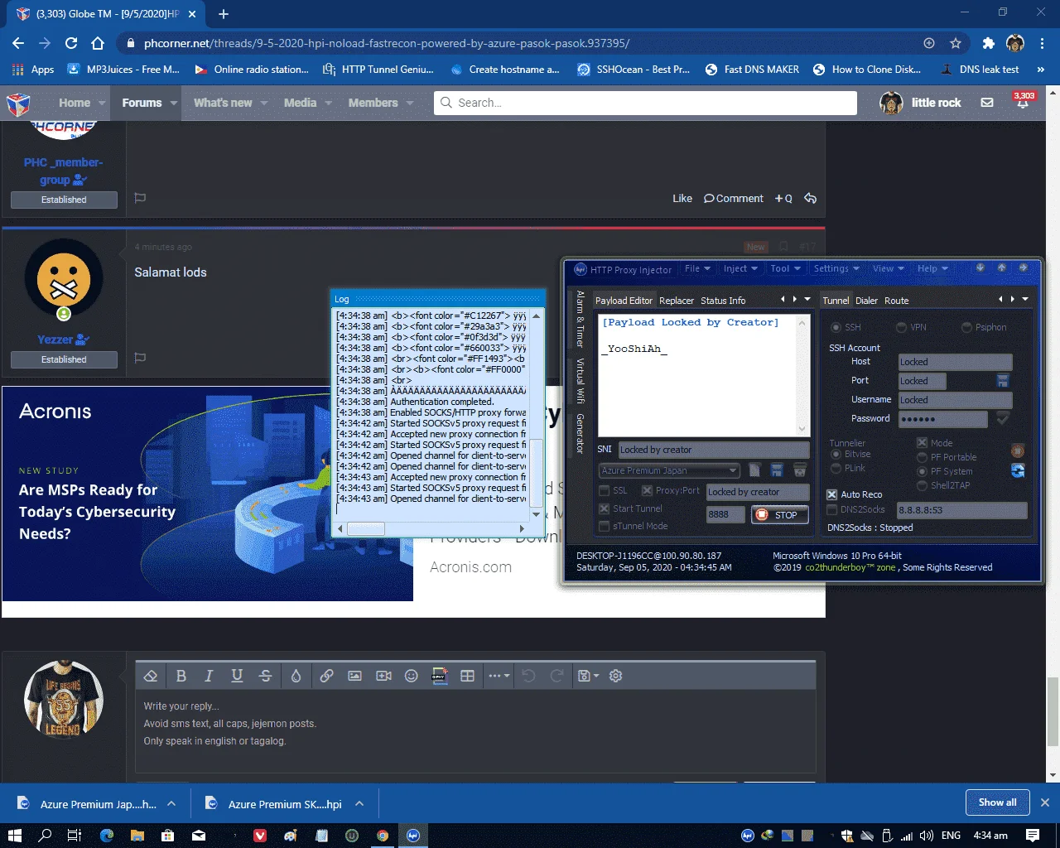1060x848 pixels.
Task: Click the eraser remove-formatting icon in reply editor
Action: [151, 676]
